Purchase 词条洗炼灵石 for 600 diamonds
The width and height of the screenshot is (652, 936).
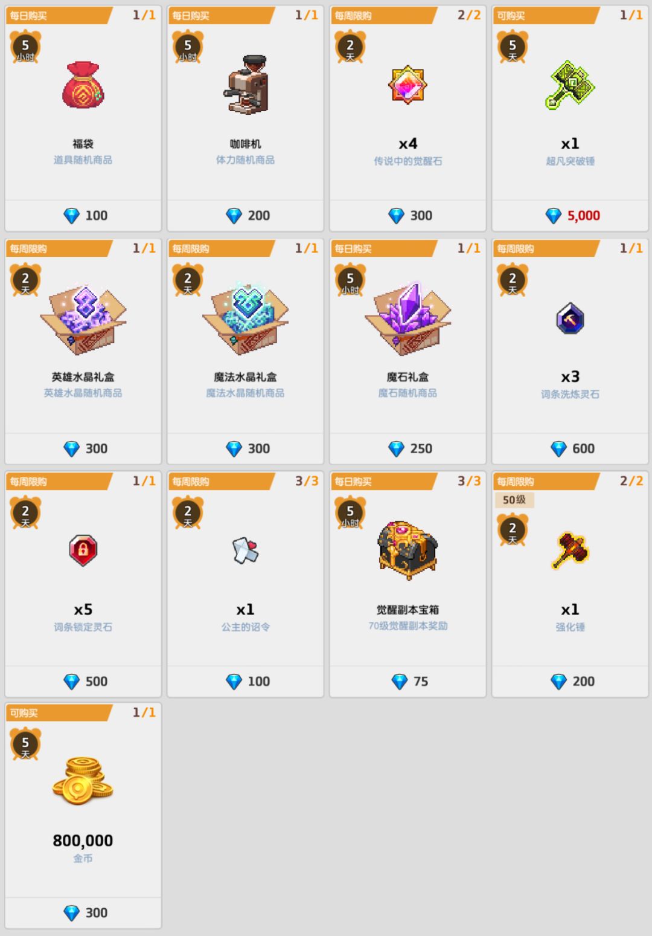(x=570, y=448)
